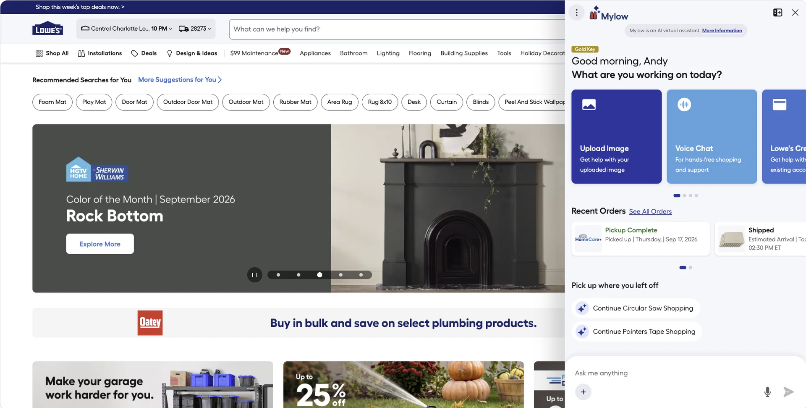This screenshot has width=806, height=408.
Task: Open the Flooring menu
Action: coord(420,53)
